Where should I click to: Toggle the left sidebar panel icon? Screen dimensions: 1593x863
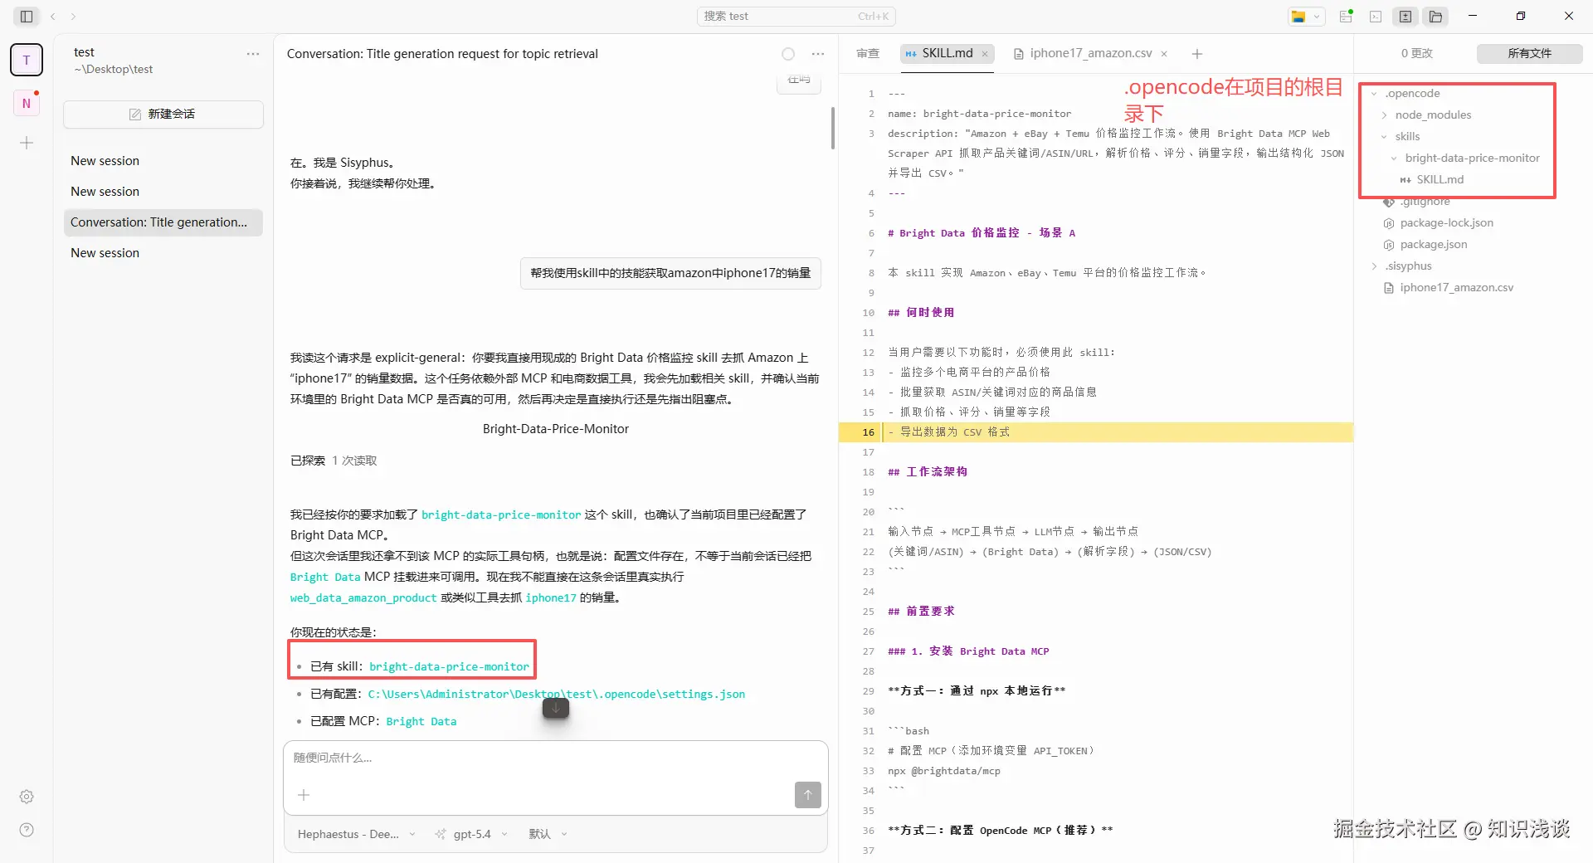(26, 16)
